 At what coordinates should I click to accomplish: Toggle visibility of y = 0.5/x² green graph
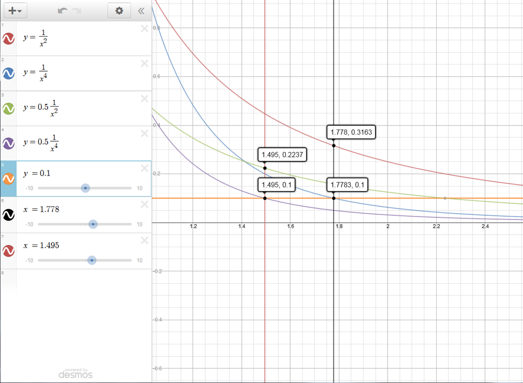click(x=8, y=108)
